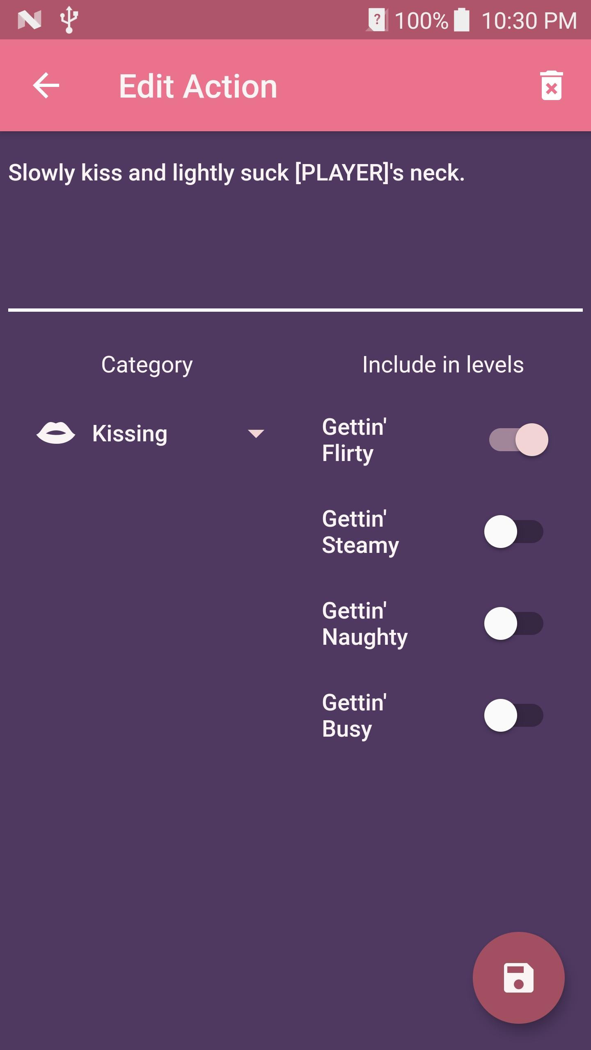Tap the Edit Action title
The image size is (591, 1050).
(198, 87)
